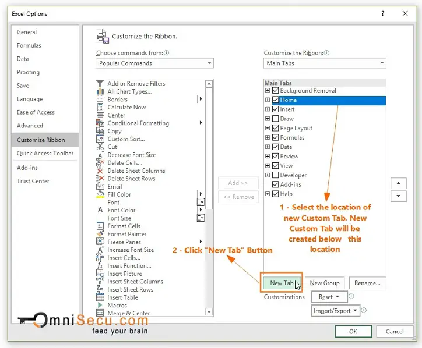Image resolution: width=422 pixels, height=348 pixels.
Task: Click the Insert Picture icon
Action: pyautogui.click(x=100, y=274)
